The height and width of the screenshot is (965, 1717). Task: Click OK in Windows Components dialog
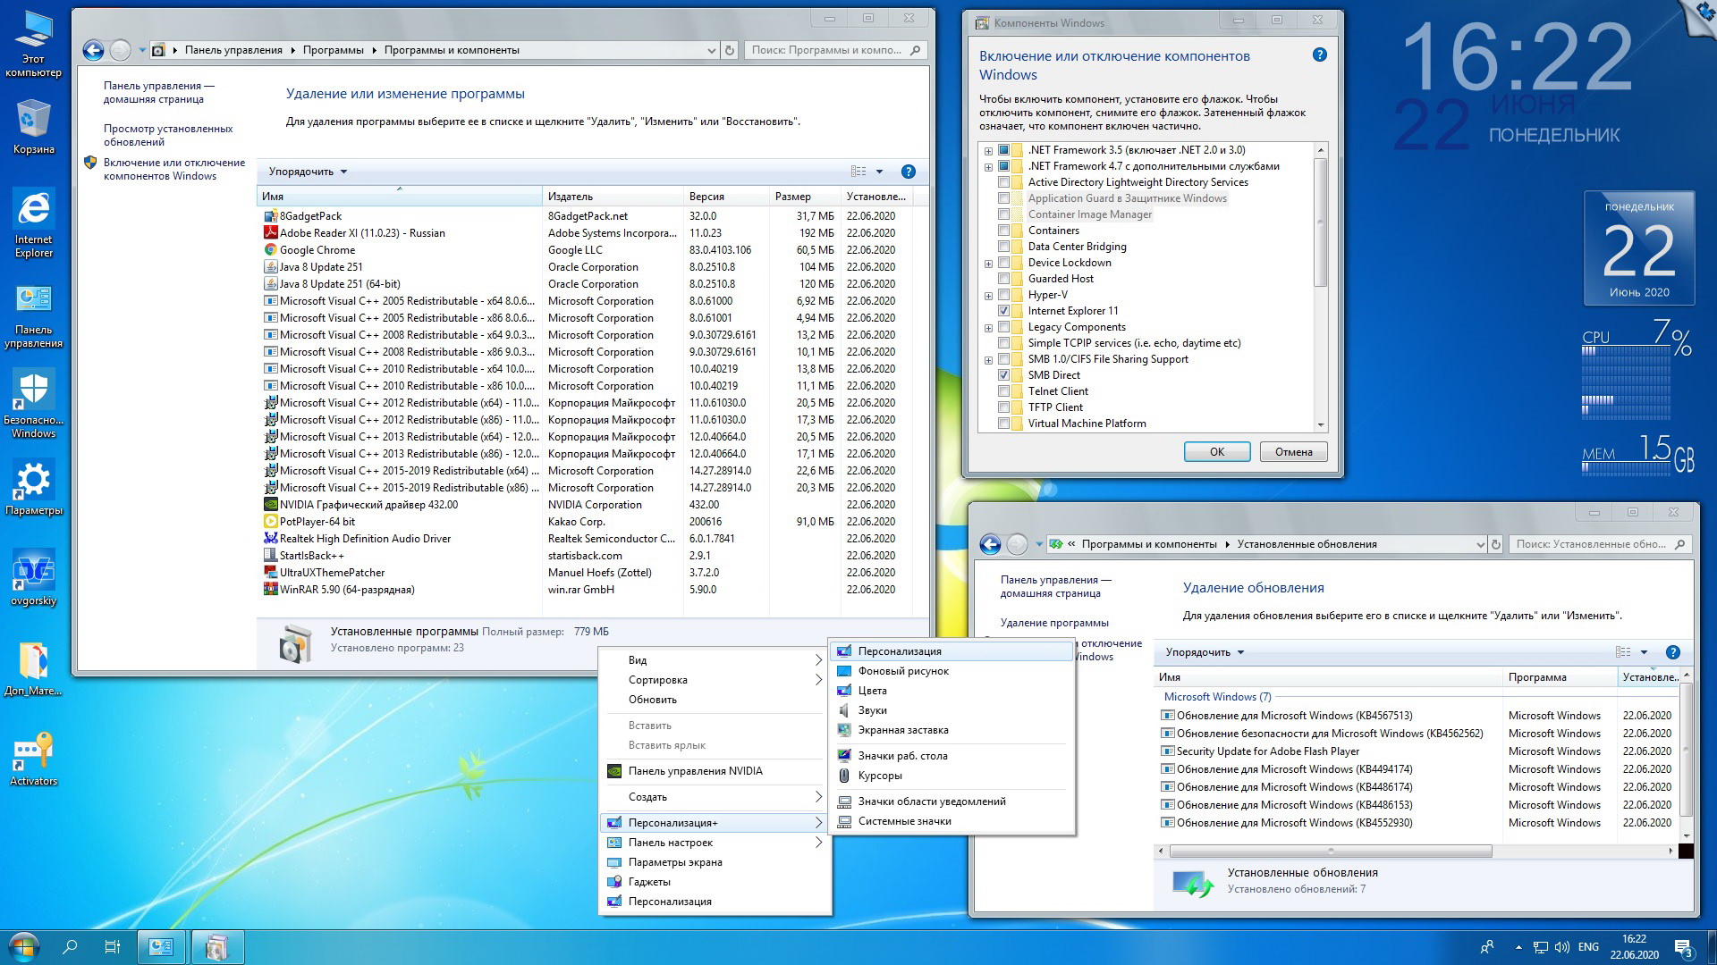[1216, 452]
